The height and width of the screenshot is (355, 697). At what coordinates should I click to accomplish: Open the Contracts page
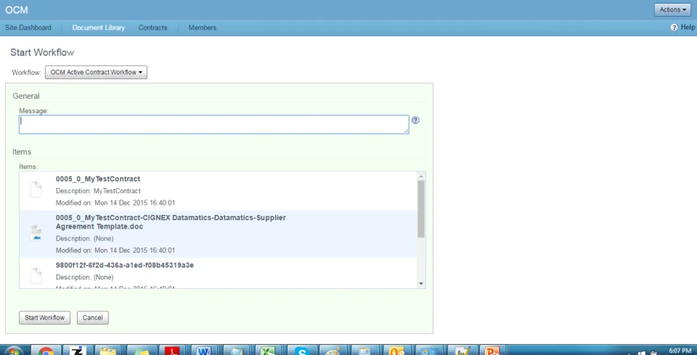(153, 27)
